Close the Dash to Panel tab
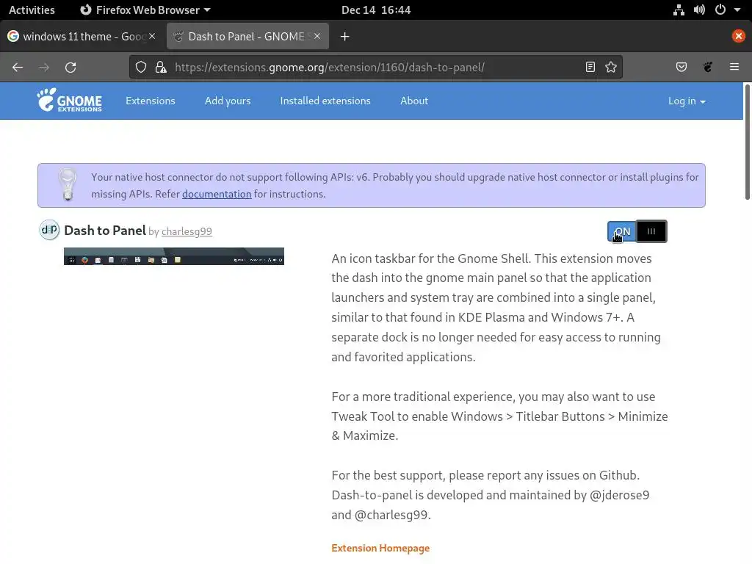752x564 pixels. pyautogui.click(x=317, y=36)
